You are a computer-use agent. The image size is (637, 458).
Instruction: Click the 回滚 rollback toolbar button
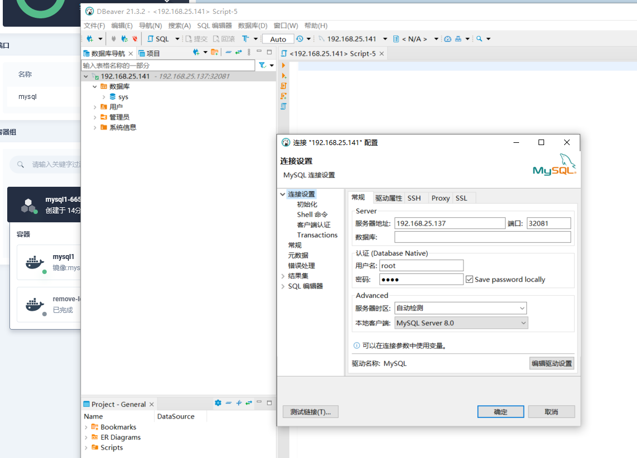point(224,39)
